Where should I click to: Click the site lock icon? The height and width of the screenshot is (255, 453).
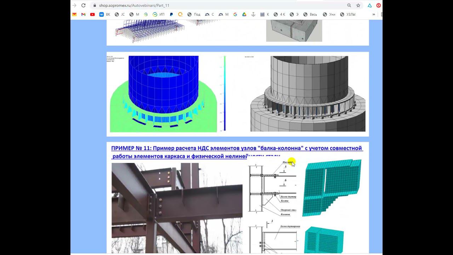95,6
